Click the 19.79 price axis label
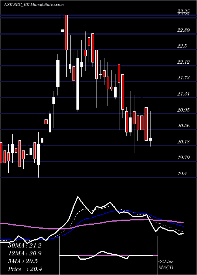The width and height of the screenshot is (197, 275). [184, 158]
